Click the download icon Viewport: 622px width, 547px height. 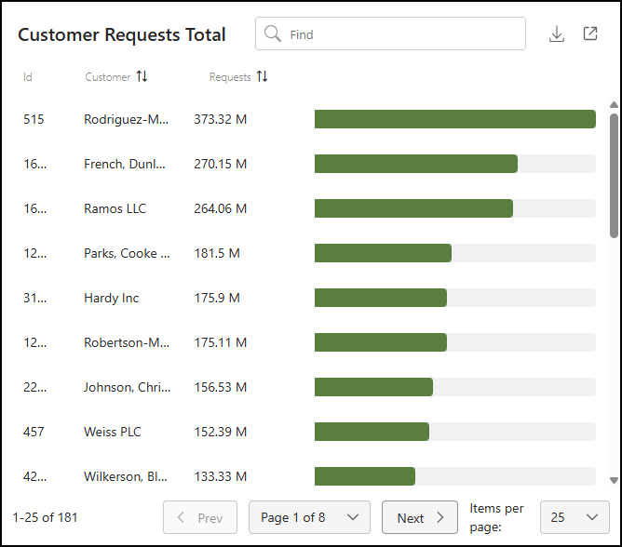coord(557,34)
